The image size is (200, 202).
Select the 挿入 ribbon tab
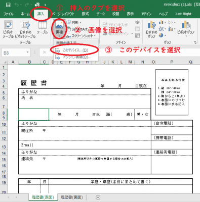[41, 14]
